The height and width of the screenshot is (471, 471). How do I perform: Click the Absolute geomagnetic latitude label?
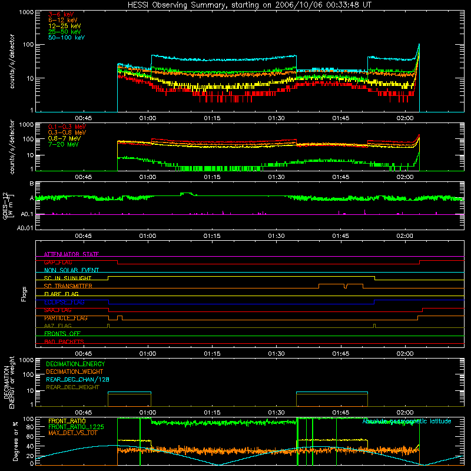click(407, 421)
